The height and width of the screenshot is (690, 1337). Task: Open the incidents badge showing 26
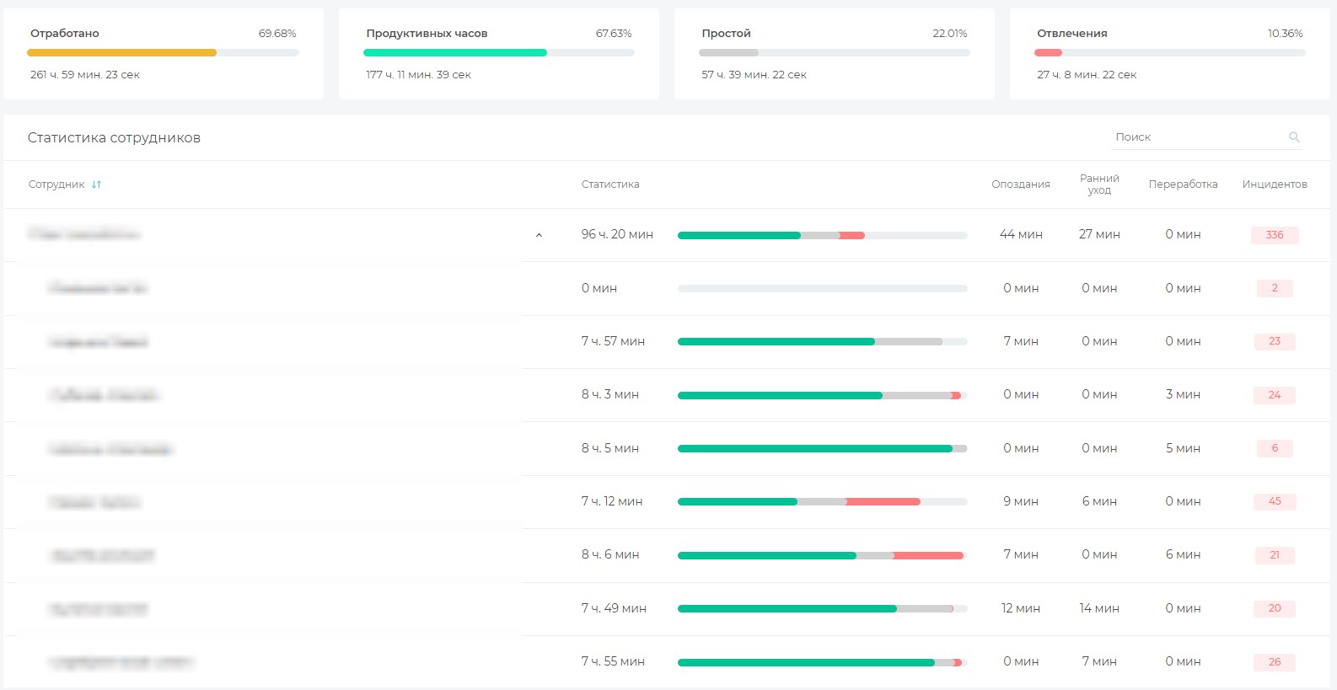click(1275, 662)
